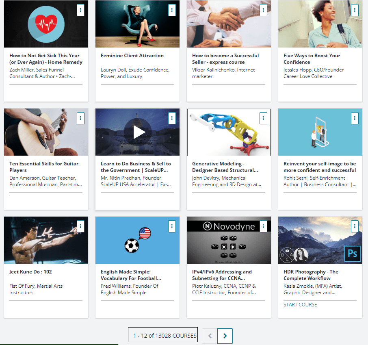Click the Novodyne IPv4/IPv6 course thumbnail
Screen dimensions: 368x345
229,241
